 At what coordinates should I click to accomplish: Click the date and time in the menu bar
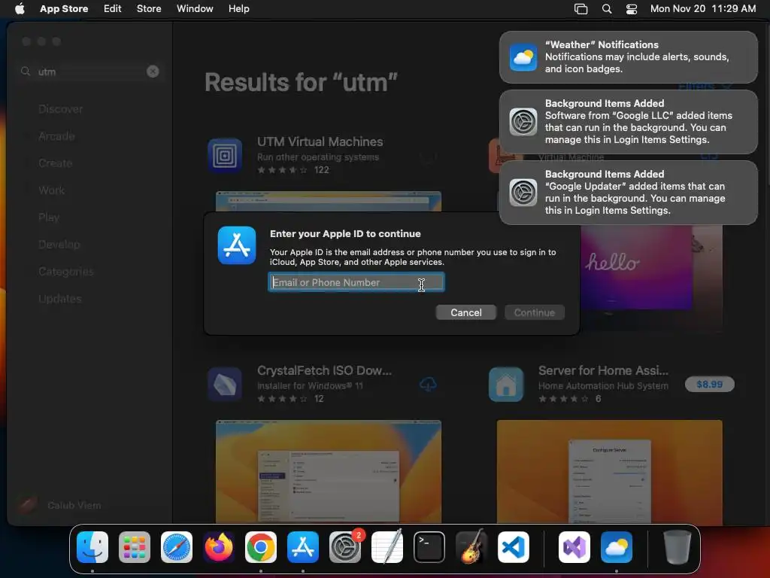coord(703,8)
